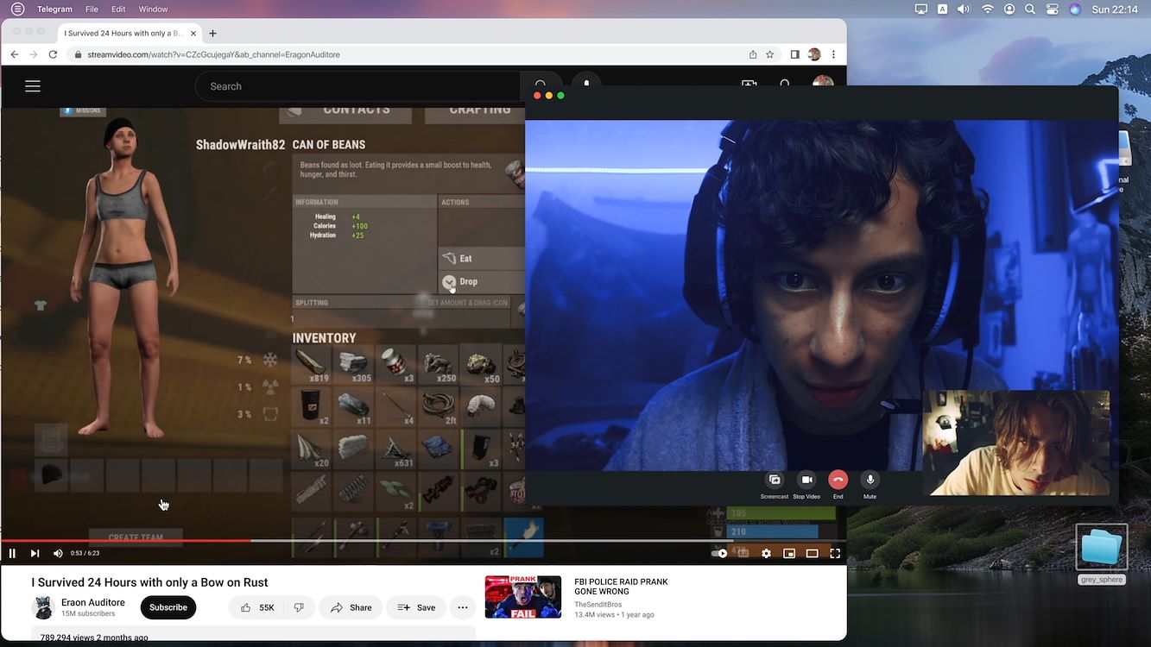Open Control Center in the menu bar
This screenshot has height=647, width=1151.
pyautogui.click(x=1052, y=9)
